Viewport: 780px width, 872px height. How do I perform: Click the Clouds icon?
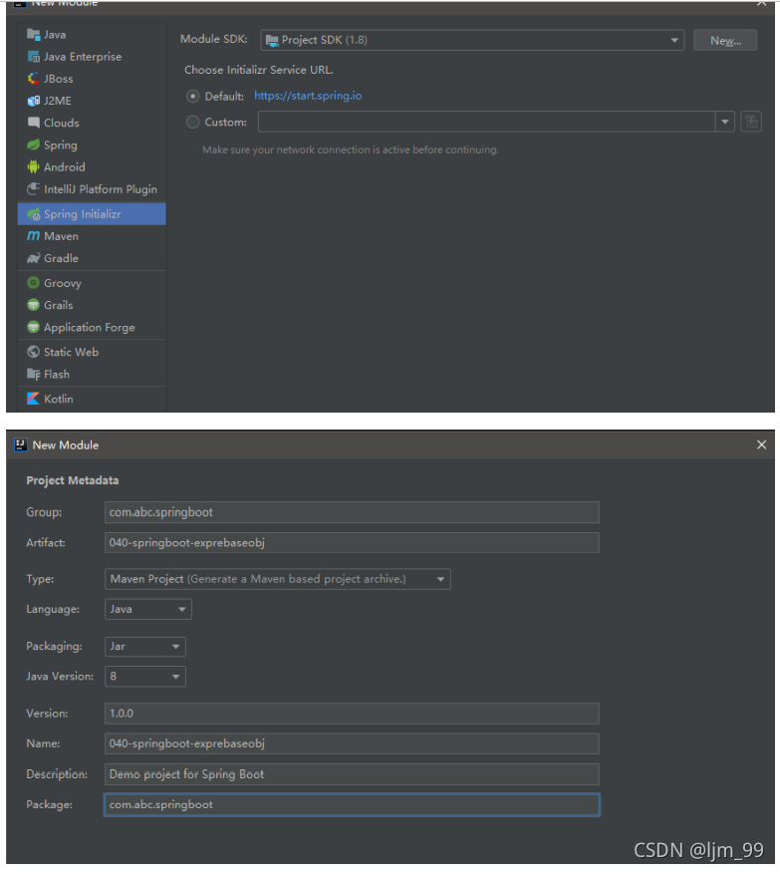[x=33, y=123]
